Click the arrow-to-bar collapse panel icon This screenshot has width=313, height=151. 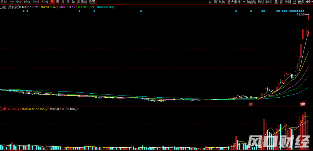307,2
